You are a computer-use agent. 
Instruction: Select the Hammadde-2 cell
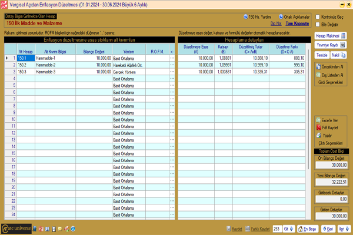click(x=55, y=65)
